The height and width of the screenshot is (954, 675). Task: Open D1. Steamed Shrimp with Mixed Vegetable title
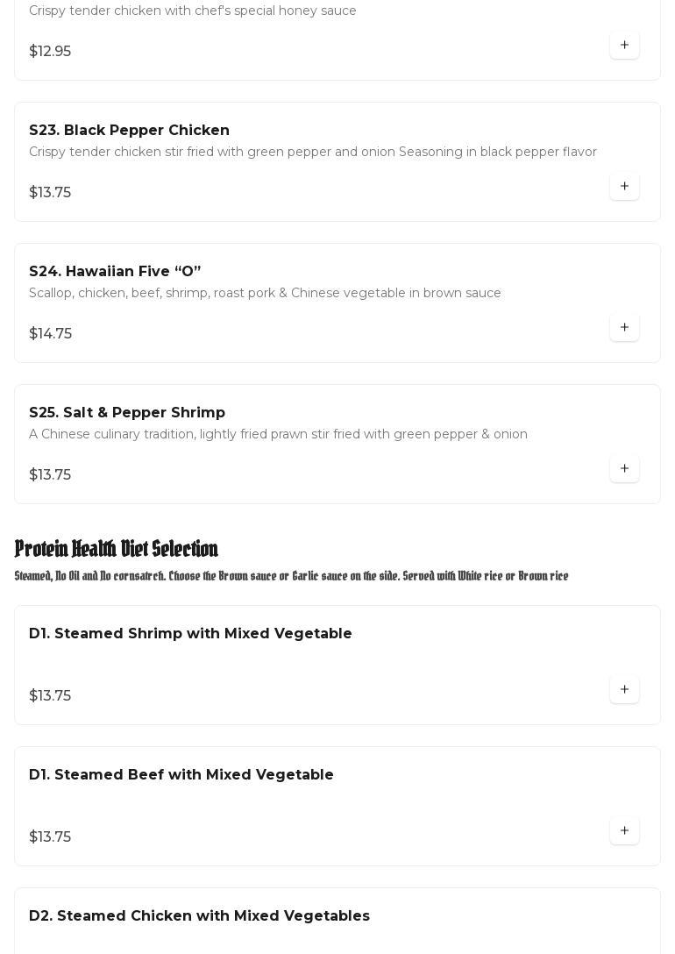click(190, 634)
